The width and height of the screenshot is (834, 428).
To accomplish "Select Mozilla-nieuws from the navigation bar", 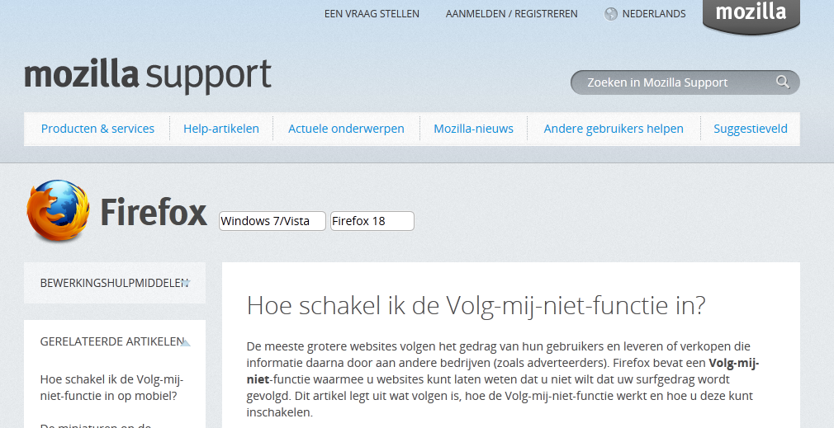I will coord(473,129).
